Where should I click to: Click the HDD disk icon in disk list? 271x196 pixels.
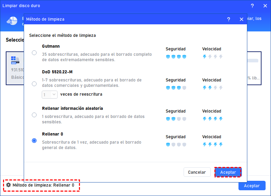(x=15, y=60)
